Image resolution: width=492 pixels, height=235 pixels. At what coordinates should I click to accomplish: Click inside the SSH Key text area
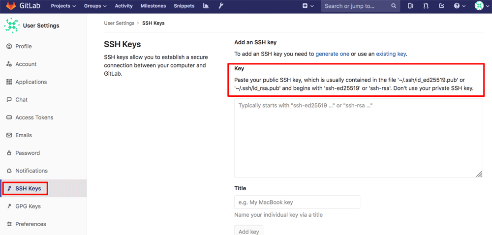pyautogui.click(x=358, y=138)
